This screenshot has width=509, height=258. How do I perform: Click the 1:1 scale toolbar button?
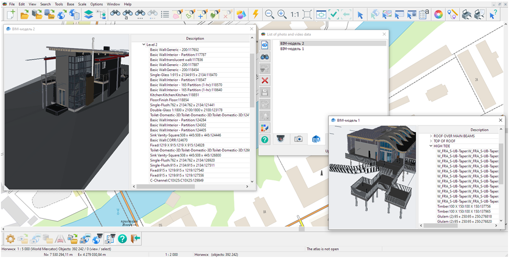pyautogui.click(x=295, y=15)
